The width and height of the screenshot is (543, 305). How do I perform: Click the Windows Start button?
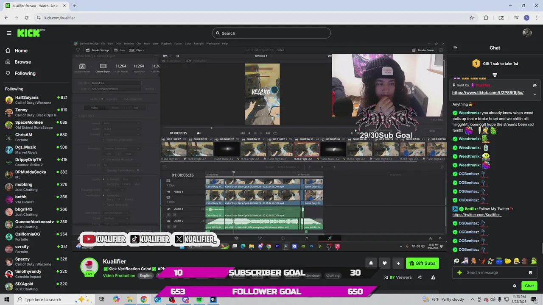[x=7, y=299]
